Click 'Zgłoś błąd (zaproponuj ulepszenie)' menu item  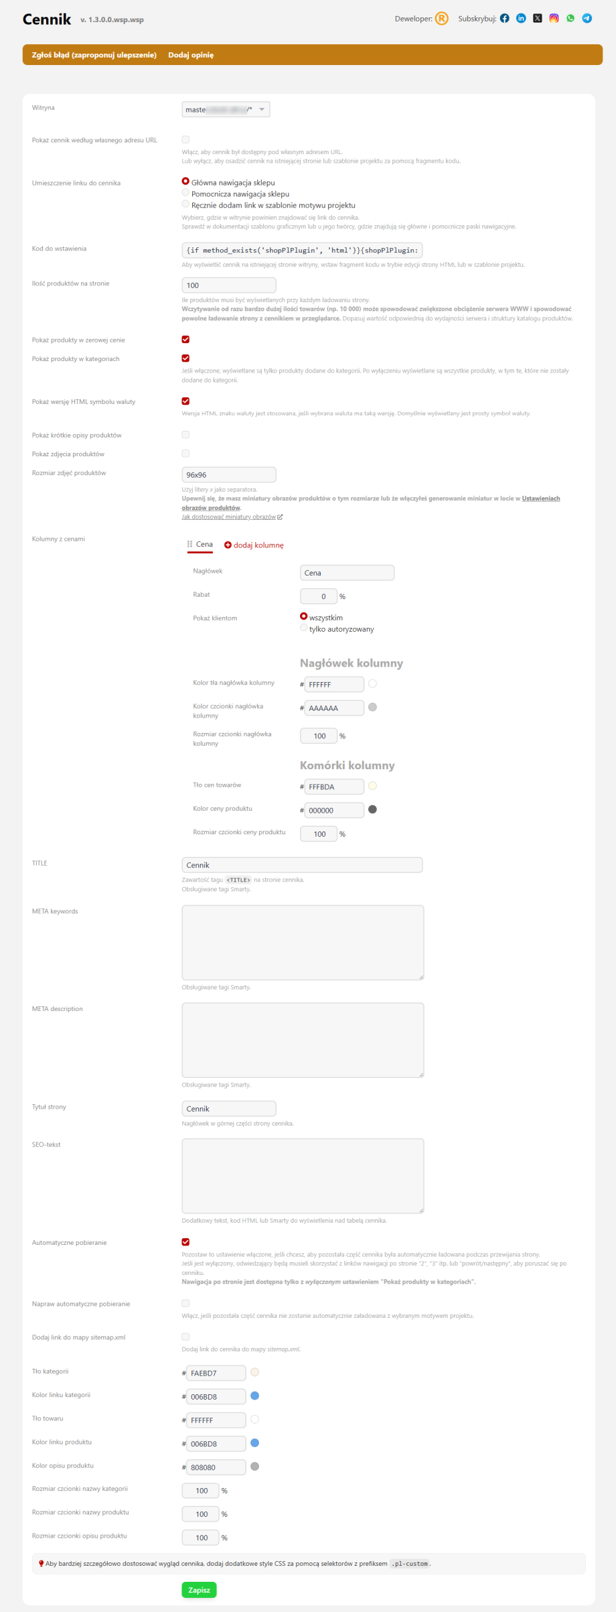pos(94,55)
